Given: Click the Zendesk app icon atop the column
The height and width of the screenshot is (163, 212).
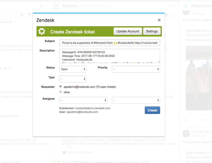Looking at the screenshot, I should click(x=57, y=6).
